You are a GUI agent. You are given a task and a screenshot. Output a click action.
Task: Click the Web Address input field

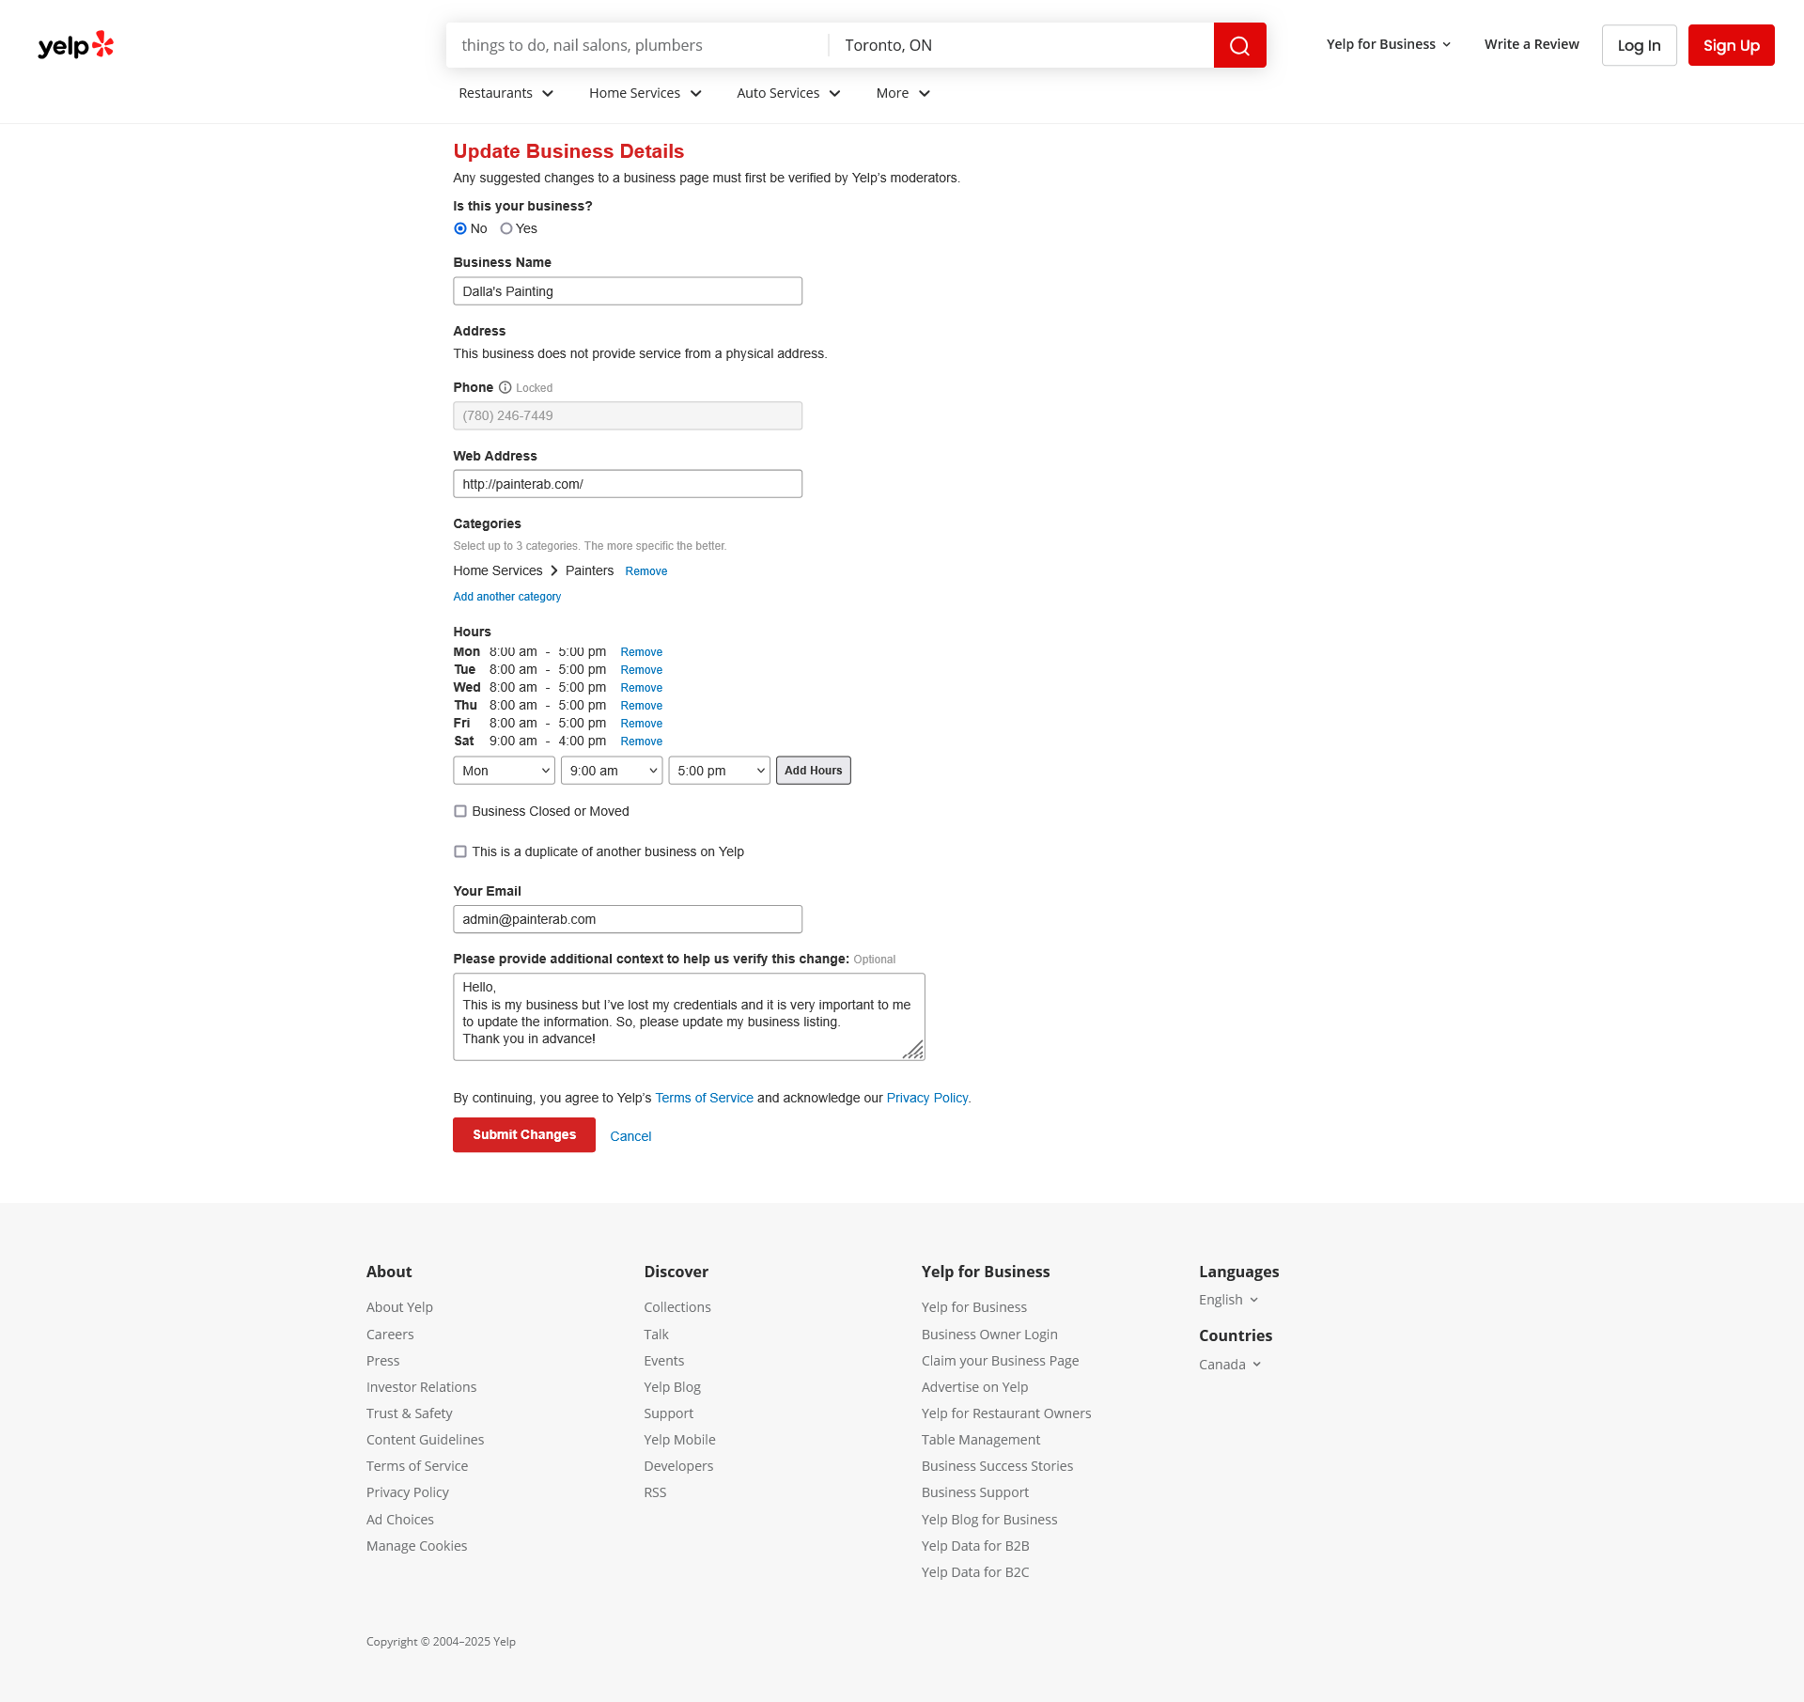click(x=628, y=484)
